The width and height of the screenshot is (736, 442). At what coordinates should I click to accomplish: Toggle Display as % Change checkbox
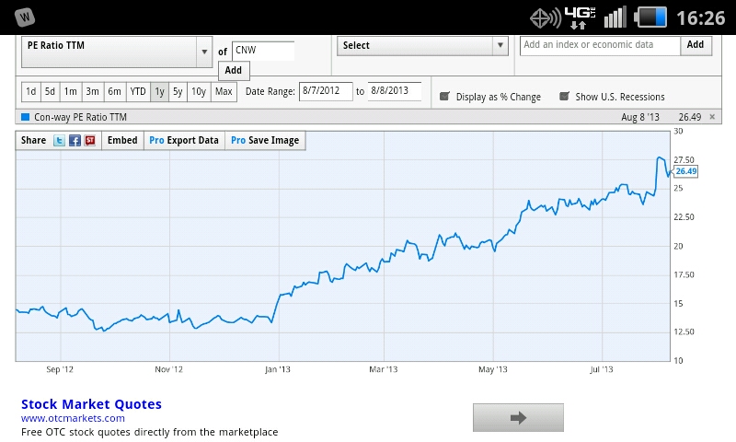coord(444,97)
